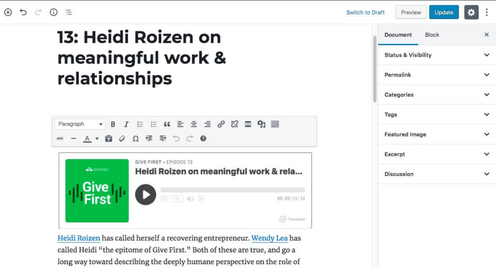This screenshot has width=496, height=268.
Task: Align text center
Action: (x=194, y=124)
